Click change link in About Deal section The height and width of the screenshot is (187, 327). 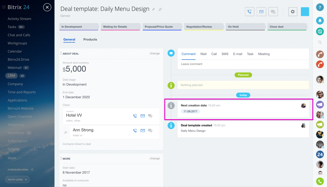pos(155,54)
